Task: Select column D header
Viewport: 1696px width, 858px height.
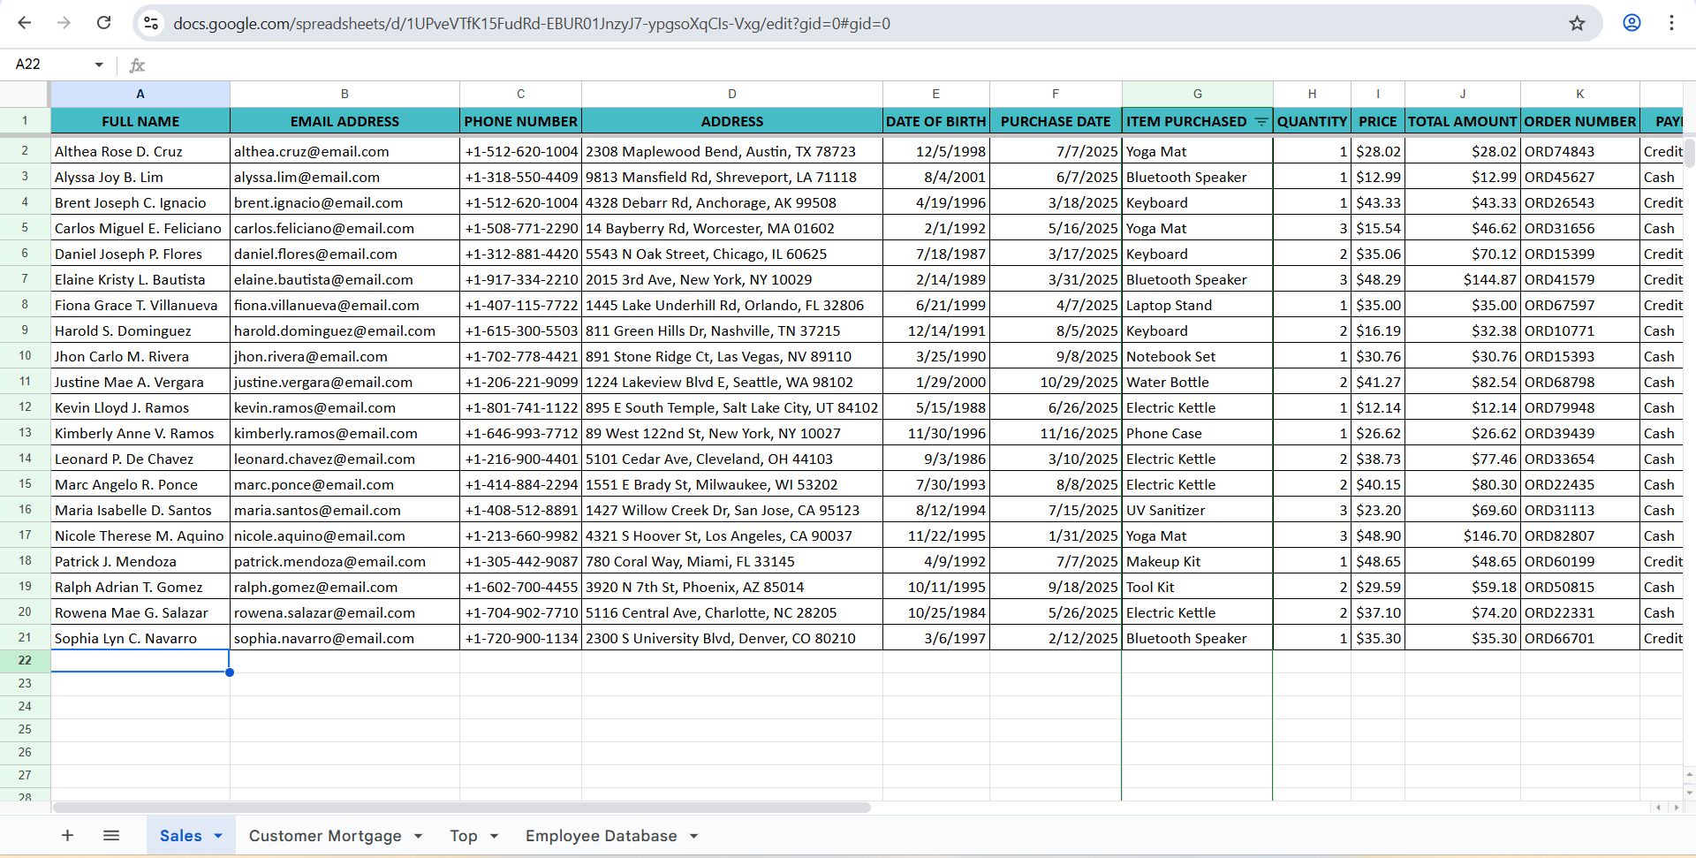Action: pyautogui.click(x=731, y=94)
